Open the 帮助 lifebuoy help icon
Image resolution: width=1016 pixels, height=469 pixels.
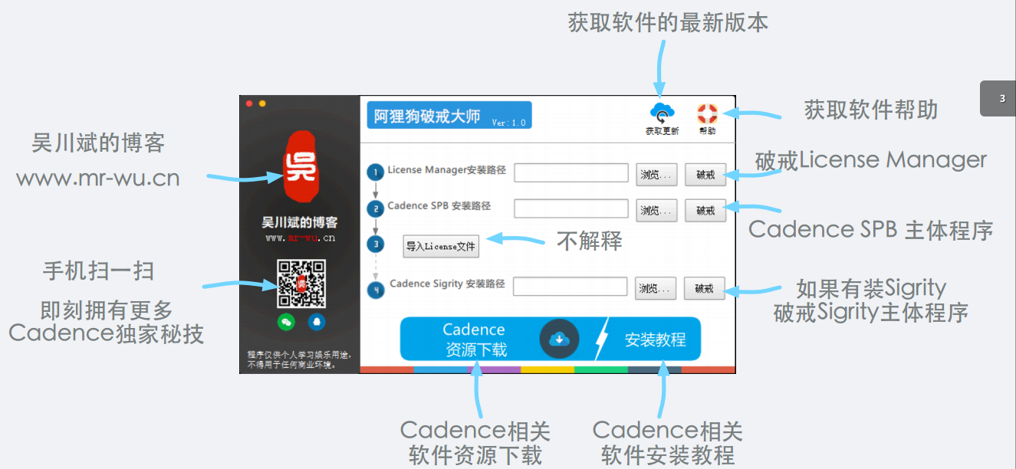[707, 113]
